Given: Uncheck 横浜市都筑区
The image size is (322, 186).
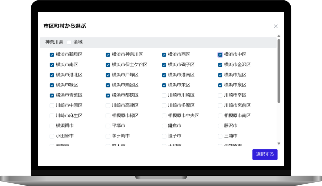Looking at the screenshot, I should pos(108,95).
